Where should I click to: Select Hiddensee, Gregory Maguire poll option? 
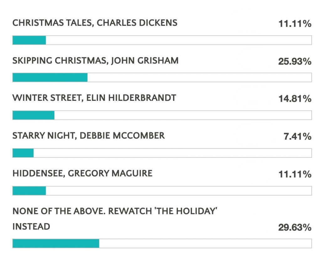pos(82,173)
